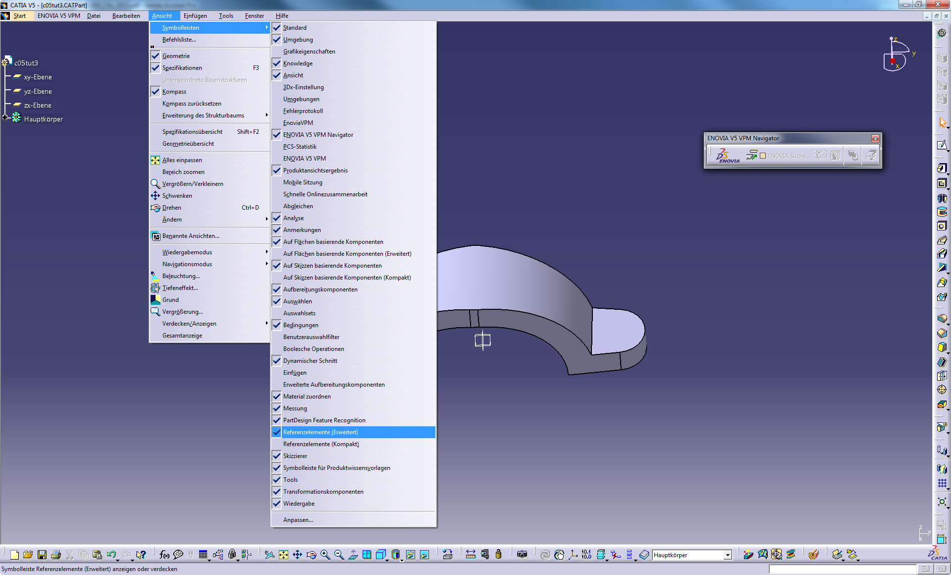Screen dimensions: 951x575
Task: Open the Navigationsmodus submenu
Action: [210, 264]
